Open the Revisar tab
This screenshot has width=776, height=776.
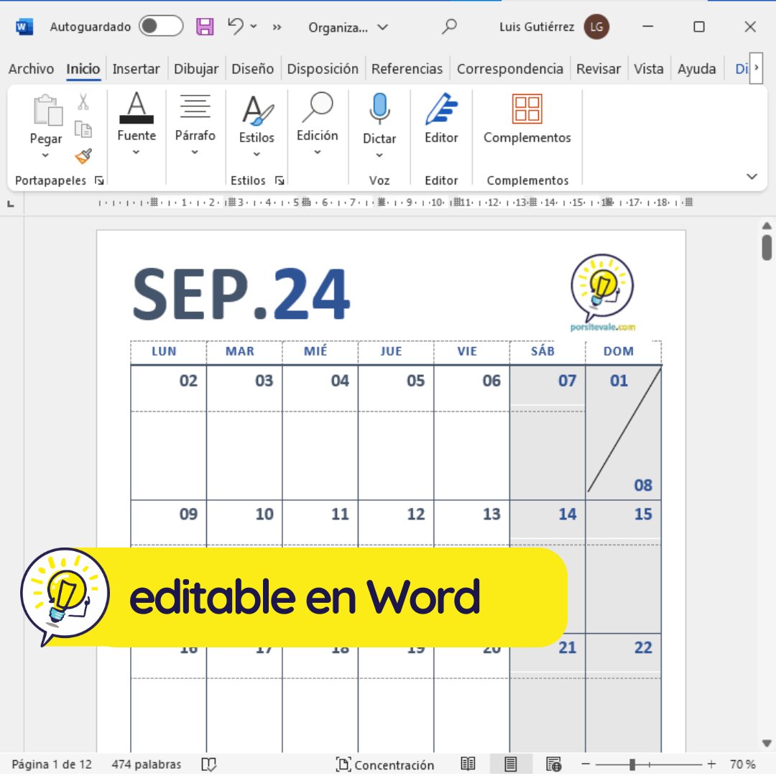[599, 69]
